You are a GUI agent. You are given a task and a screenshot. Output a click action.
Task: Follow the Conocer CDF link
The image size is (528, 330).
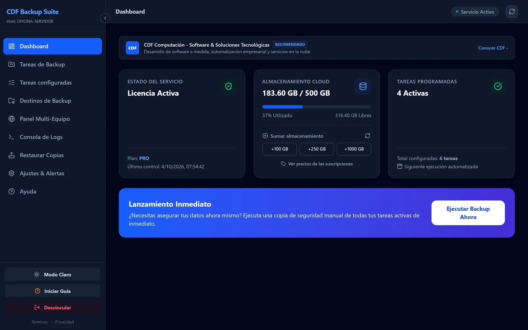pos(493,48)
